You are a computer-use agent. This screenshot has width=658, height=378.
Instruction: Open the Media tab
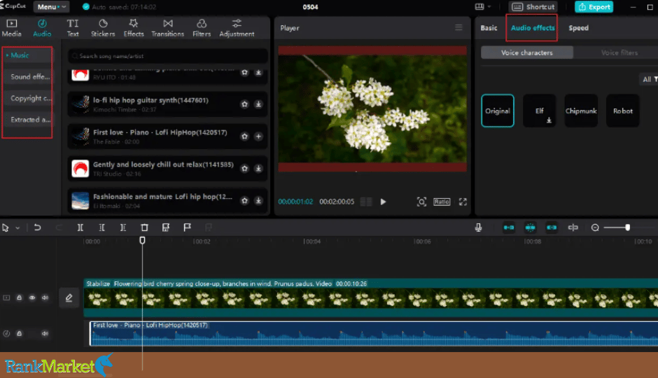pos(12,28)
